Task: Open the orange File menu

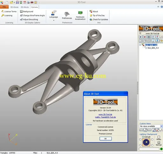Action: [x=4, y=7]
